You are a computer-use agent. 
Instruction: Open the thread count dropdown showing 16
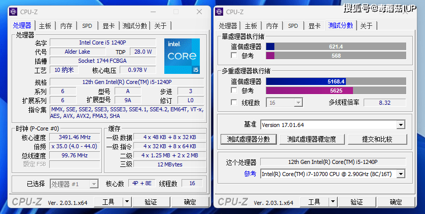(x=298, y=103)
